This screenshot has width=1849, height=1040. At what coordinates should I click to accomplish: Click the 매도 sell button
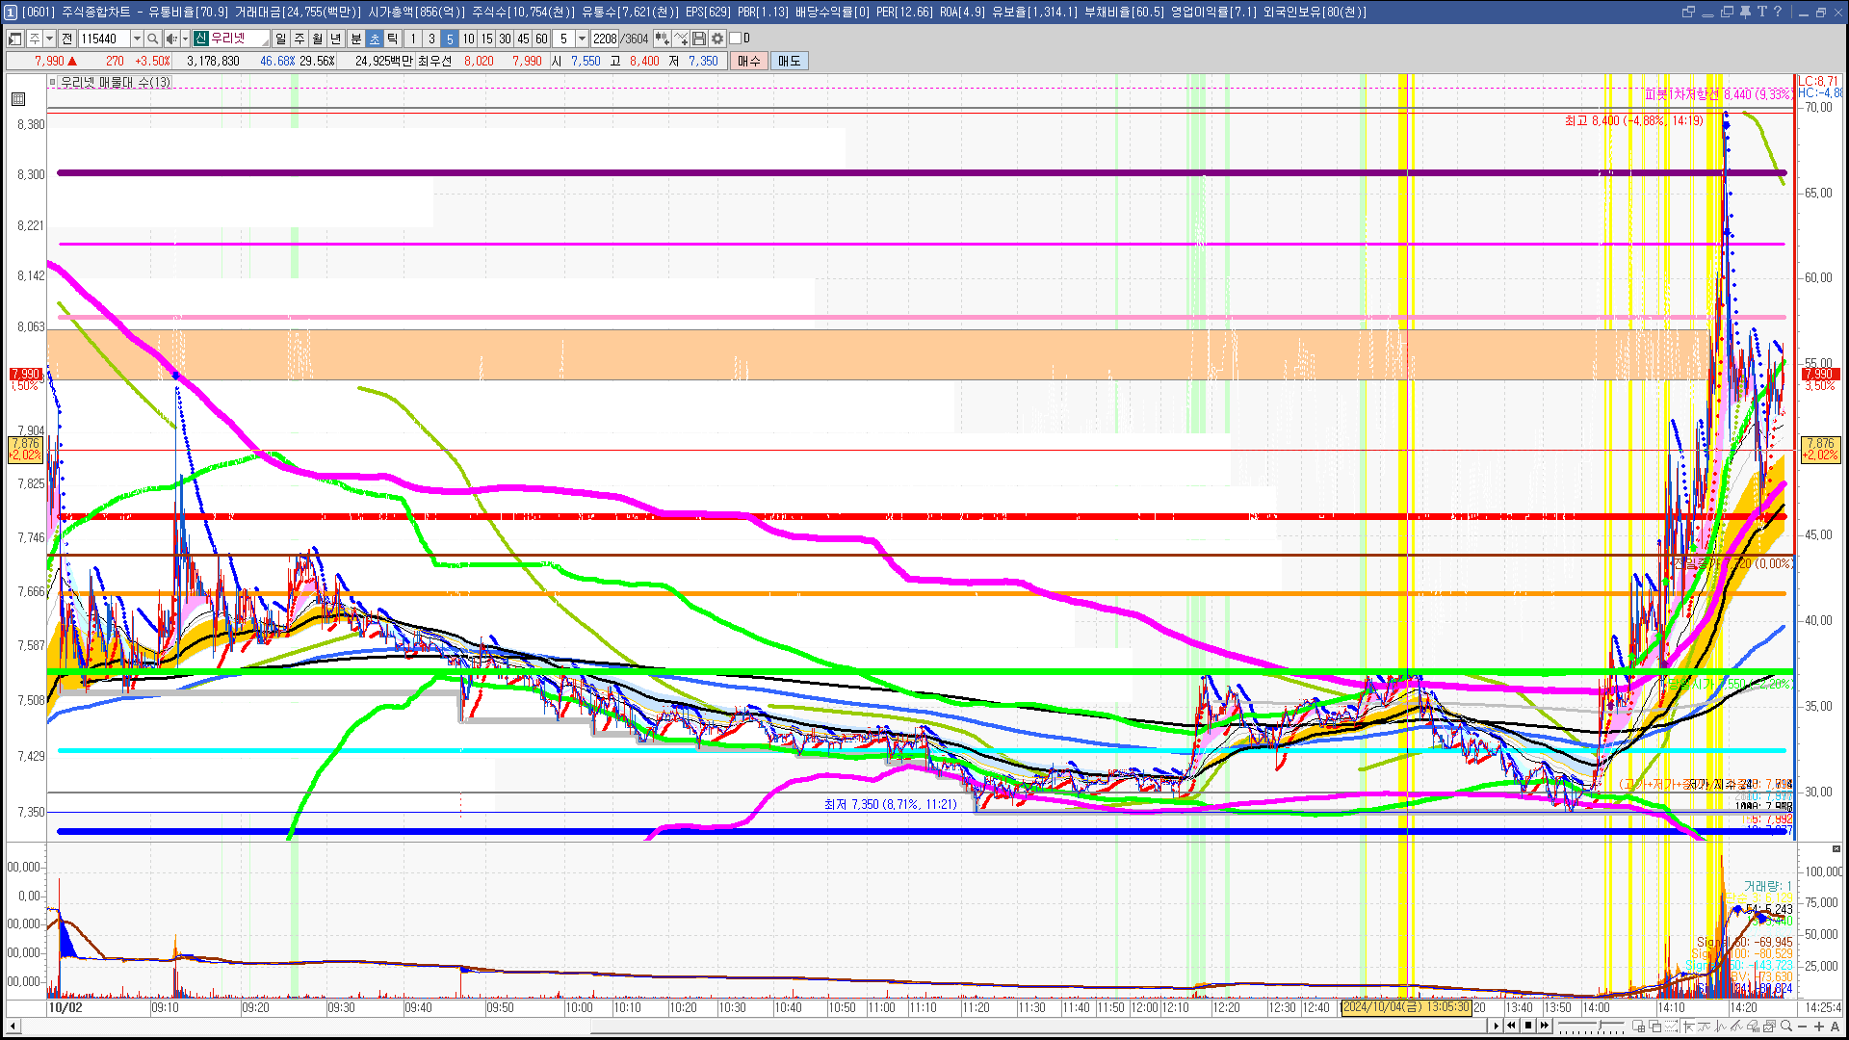point(789,61)
